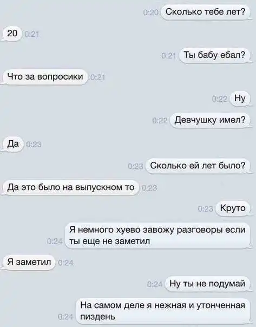Tap the message 'Ты бабу ебал?'
This screenshot has width=256, height=327.
pyautogui.click(x=214, y=55)
